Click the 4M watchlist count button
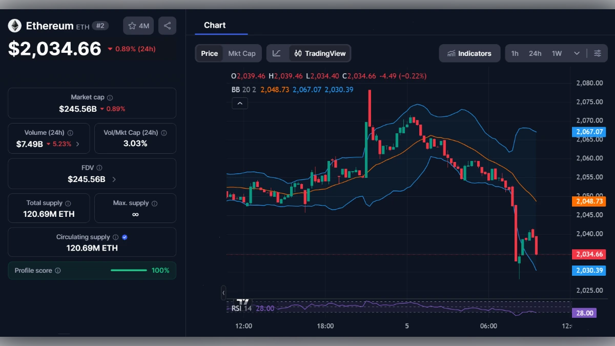Viewport: 615px width, 346px height. (138, 25)
